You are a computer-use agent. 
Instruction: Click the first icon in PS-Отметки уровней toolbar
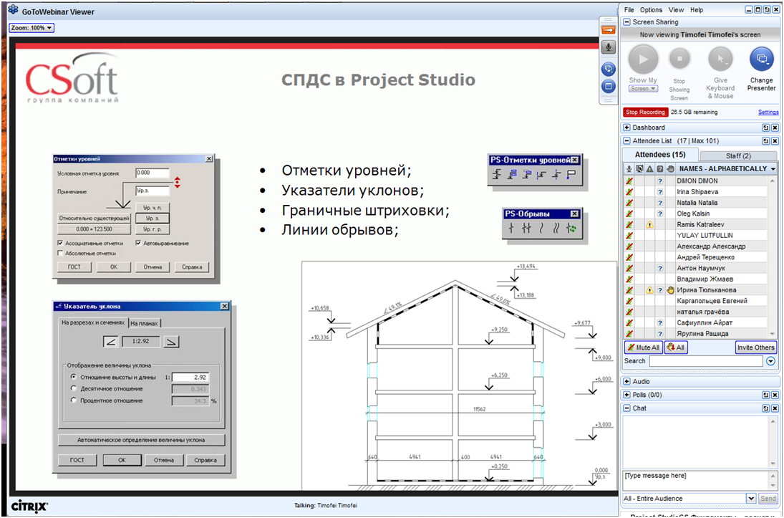click(x=496, y=175)
